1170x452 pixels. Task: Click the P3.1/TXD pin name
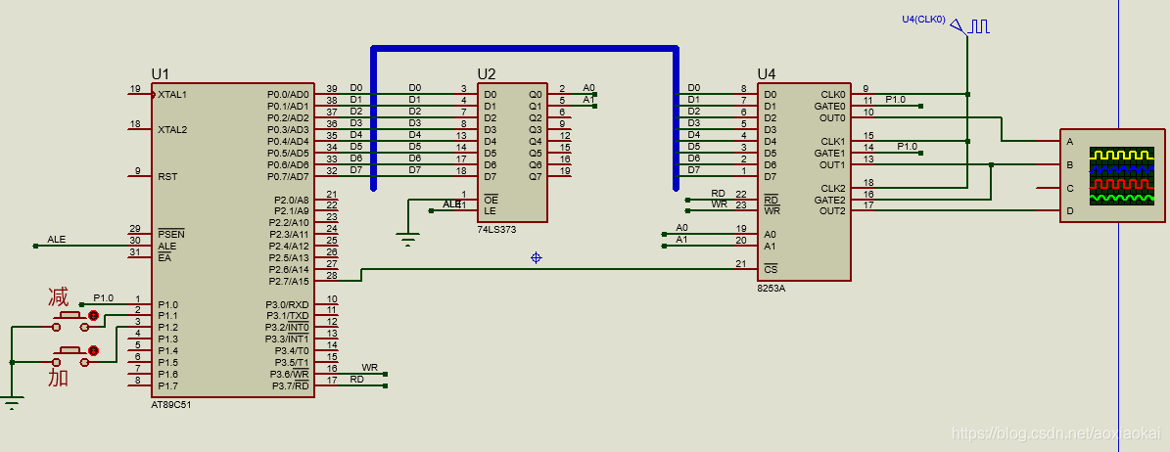[x=287, y=316]
